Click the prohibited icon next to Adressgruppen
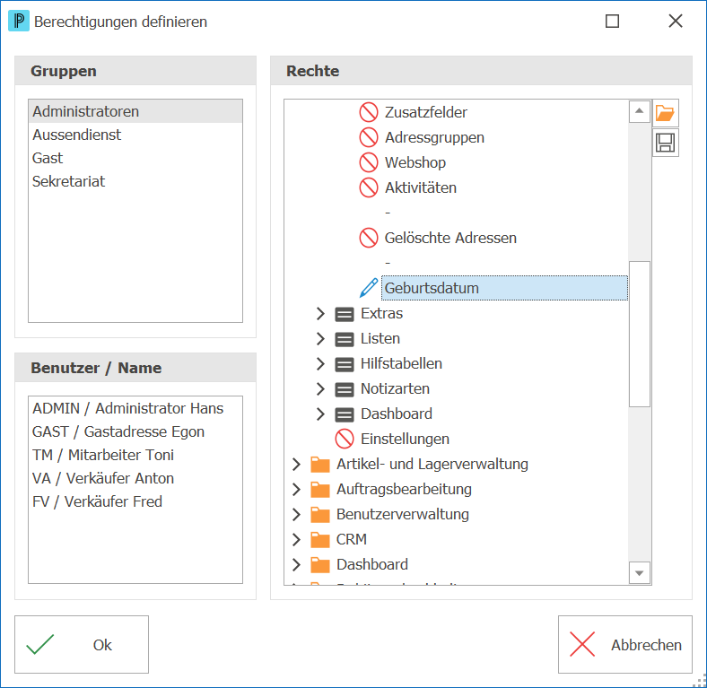Screen dimensions: 707x688 pos(369,137)
